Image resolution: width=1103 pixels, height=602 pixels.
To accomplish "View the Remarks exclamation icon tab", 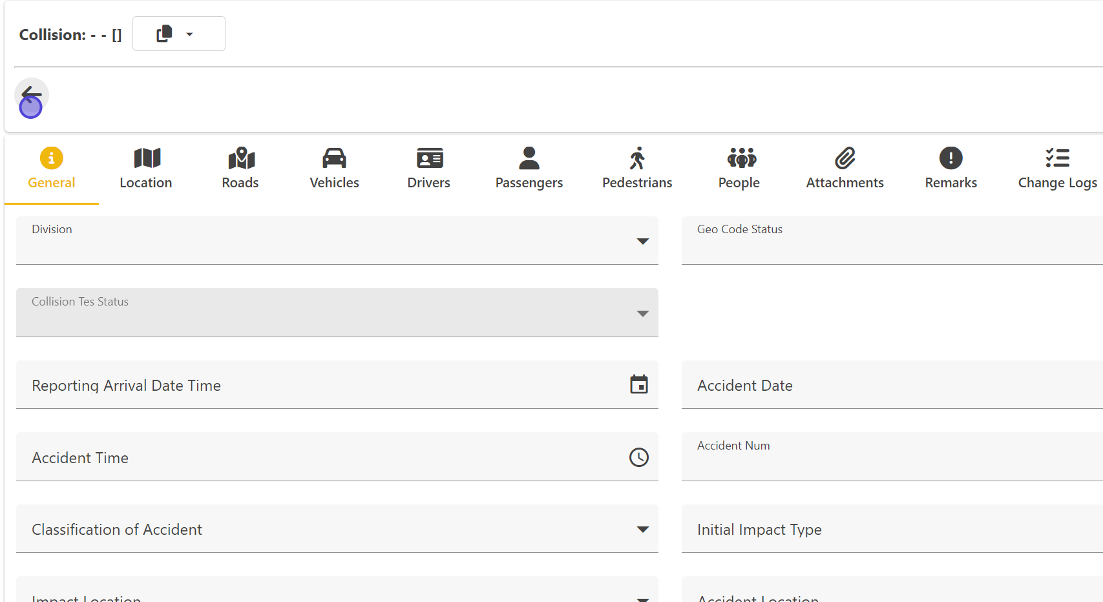I will 951,169.
